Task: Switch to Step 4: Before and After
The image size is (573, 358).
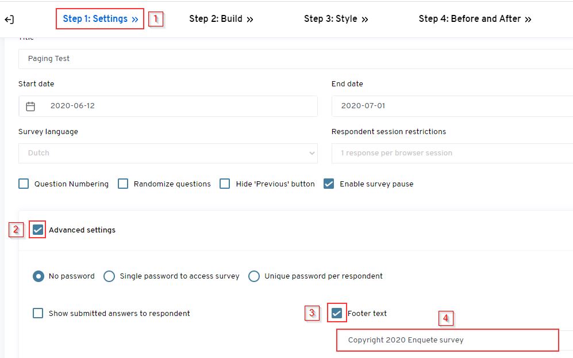Action: coord(475,19)
